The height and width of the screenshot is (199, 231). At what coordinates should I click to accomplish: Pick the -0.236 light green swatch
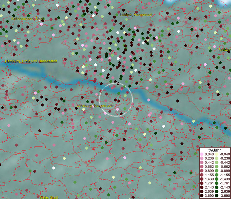(217, 158)
